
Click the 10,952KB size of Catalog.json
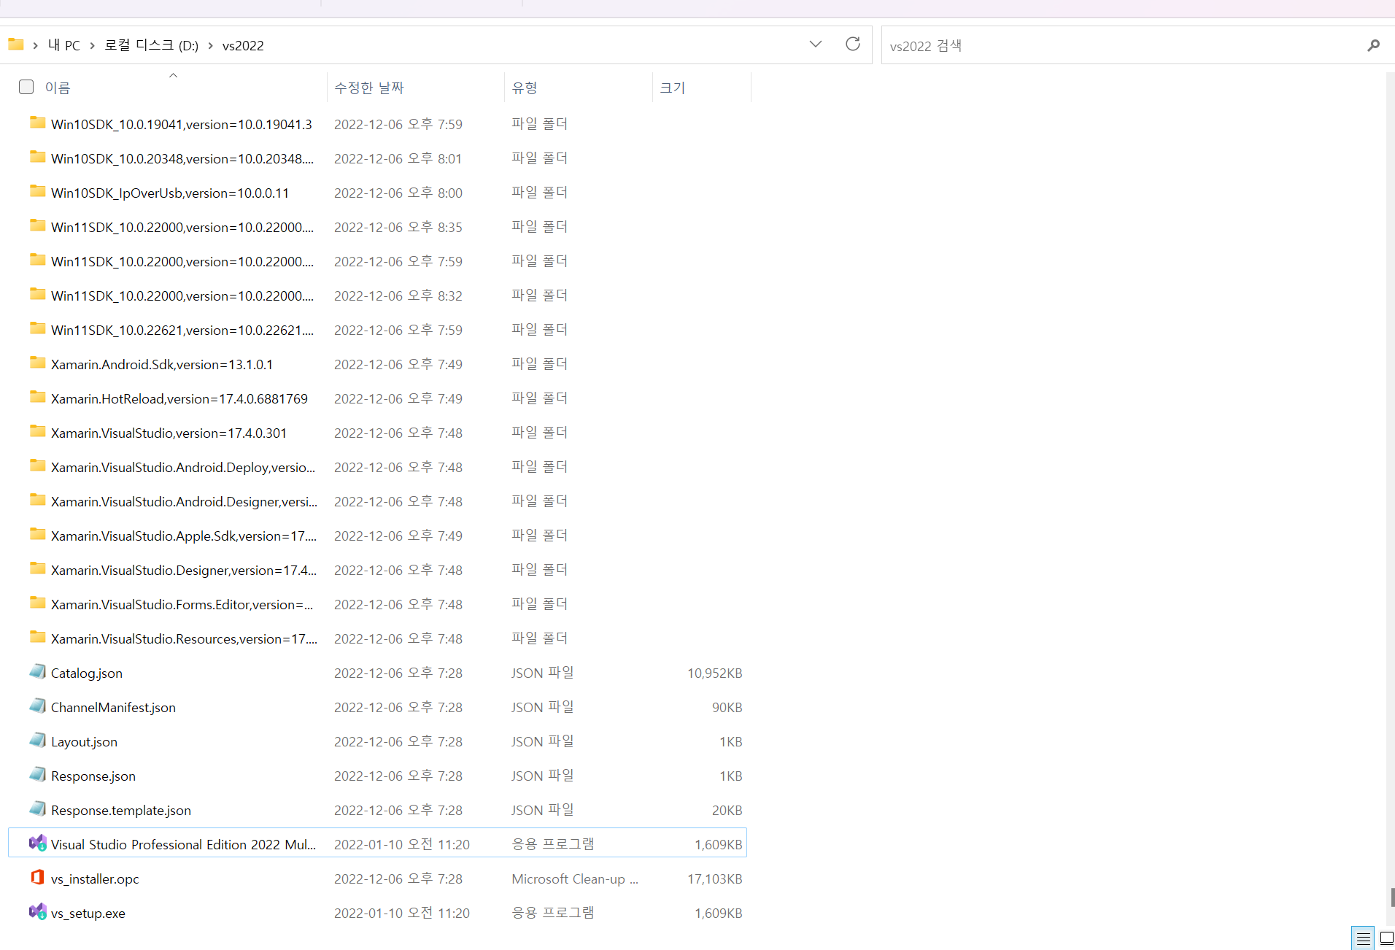[x=714, y=673]
